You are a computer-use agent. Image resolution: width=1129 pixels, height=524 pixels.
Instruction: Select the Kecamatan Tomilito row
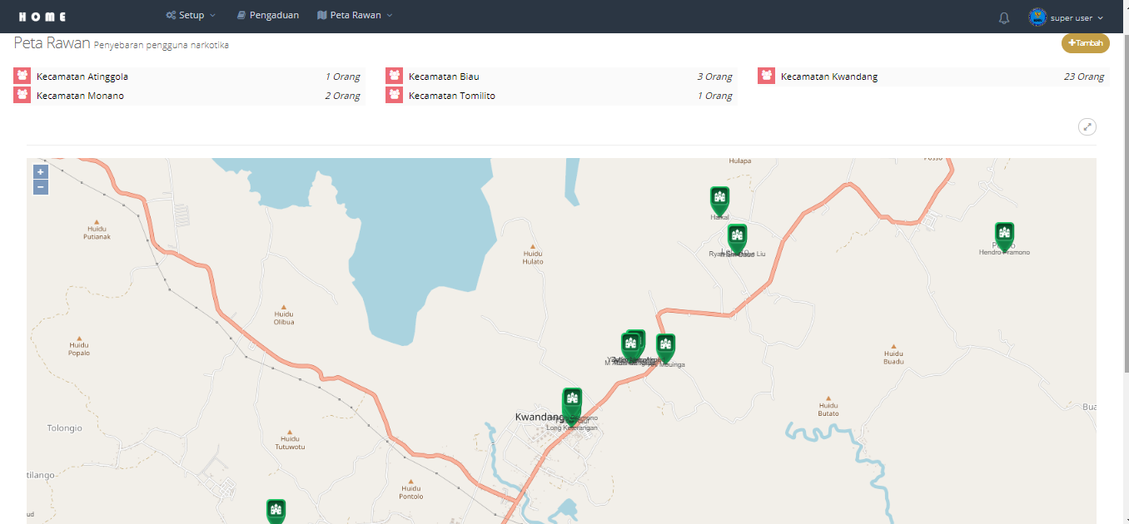point(560,96)
